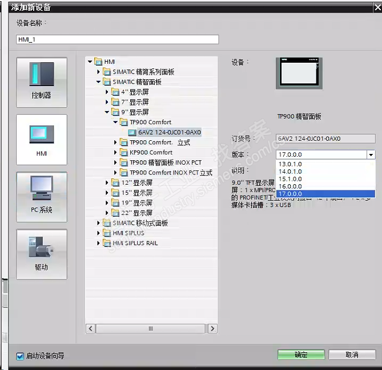Click the TP900 Comfort folder icon
This screenshot has height=370, width=382.
[124, 122]
